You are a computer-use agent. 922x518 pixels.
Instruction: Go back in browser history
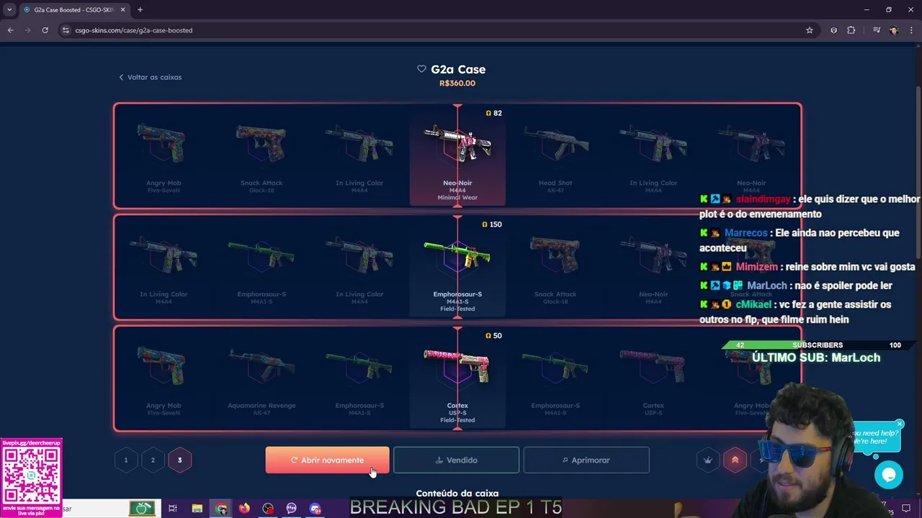[x=10, y=30]
